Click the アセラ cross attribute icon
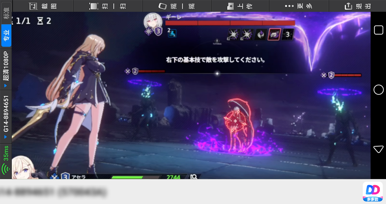The width and height of the screenshot is (386, 204). pyautogui.click(x=54, y=176)
